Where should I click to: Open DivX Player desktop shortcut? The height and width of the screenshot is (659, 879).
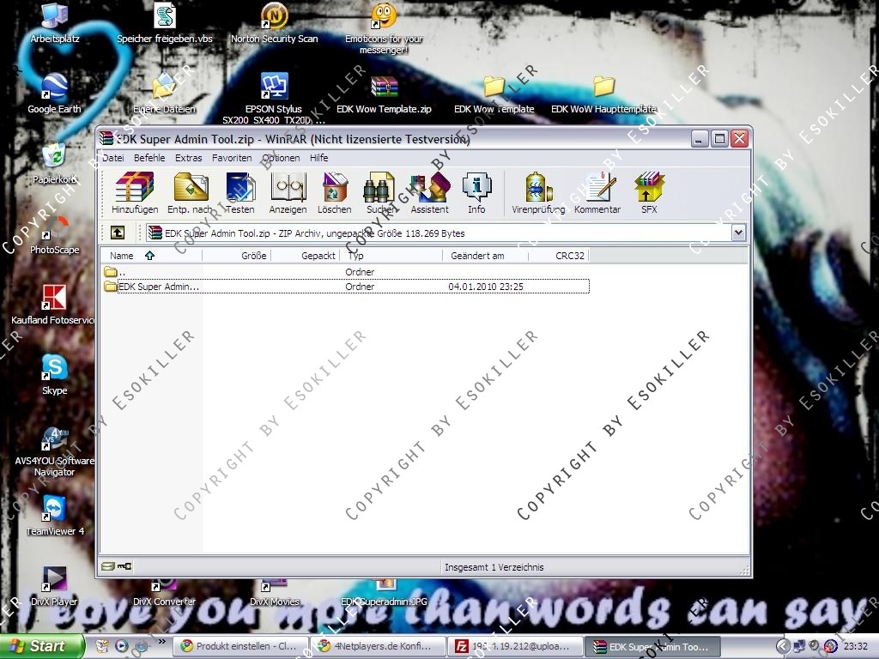(54, 585)
